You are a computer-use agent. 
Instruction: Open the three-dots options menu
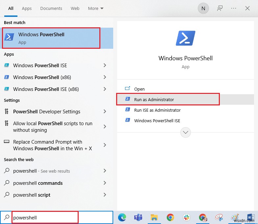(x=234, y=8)
